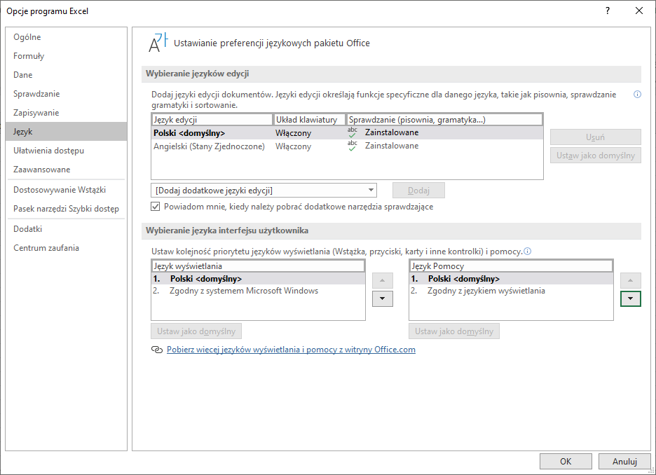Click Zainstalowane status in Polski row

coord(392,132)
